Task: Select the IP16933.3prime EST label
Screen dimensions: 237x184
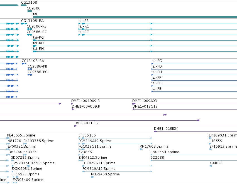Action: pos(26,175)
